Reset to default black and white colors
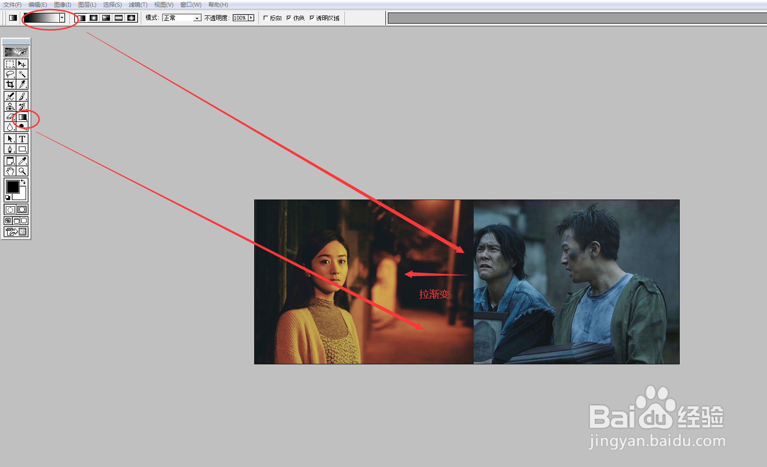Image resolution: width=767 pixels, height=467 pixels. 8,197
